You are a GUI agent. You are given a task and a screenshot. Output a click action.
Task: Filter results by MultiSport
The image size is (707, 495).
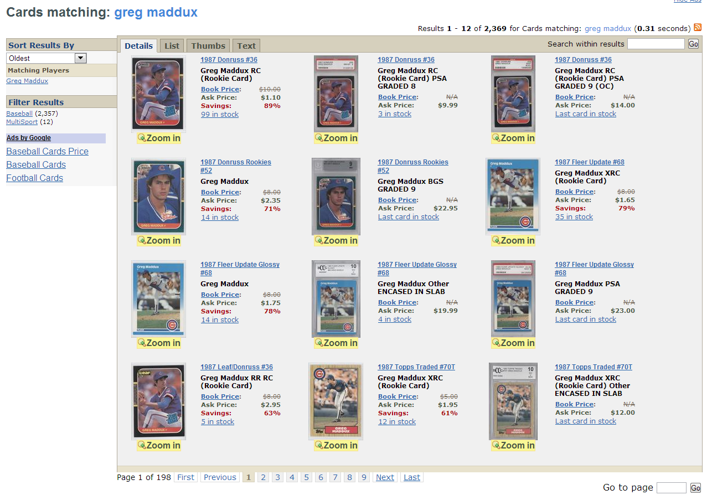point(22,122)
